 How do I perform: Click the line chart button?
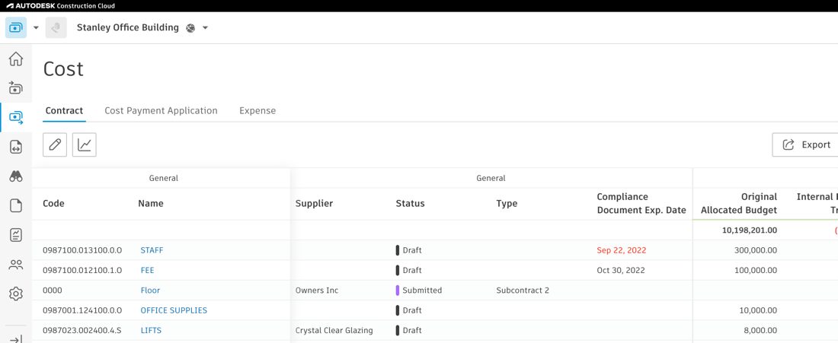click(x=85, y=145)
